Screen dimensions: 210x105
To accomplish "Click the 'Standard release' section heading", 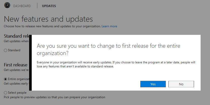I will 17,36.
